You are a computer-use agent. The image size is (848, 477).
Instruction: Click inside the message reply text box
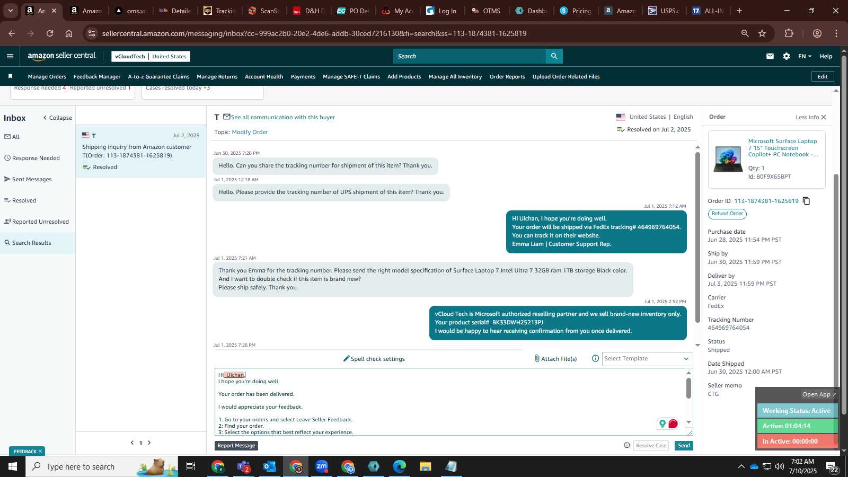[x=450, y=402]
